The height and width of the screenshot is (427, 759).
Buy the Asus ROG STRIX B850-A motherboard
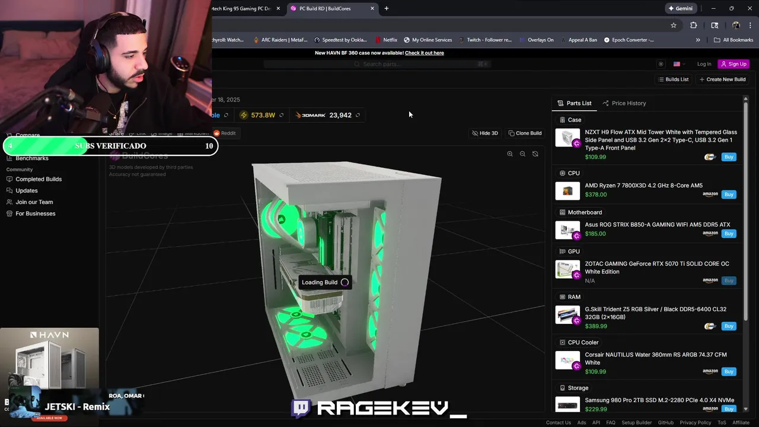point(729,234)
